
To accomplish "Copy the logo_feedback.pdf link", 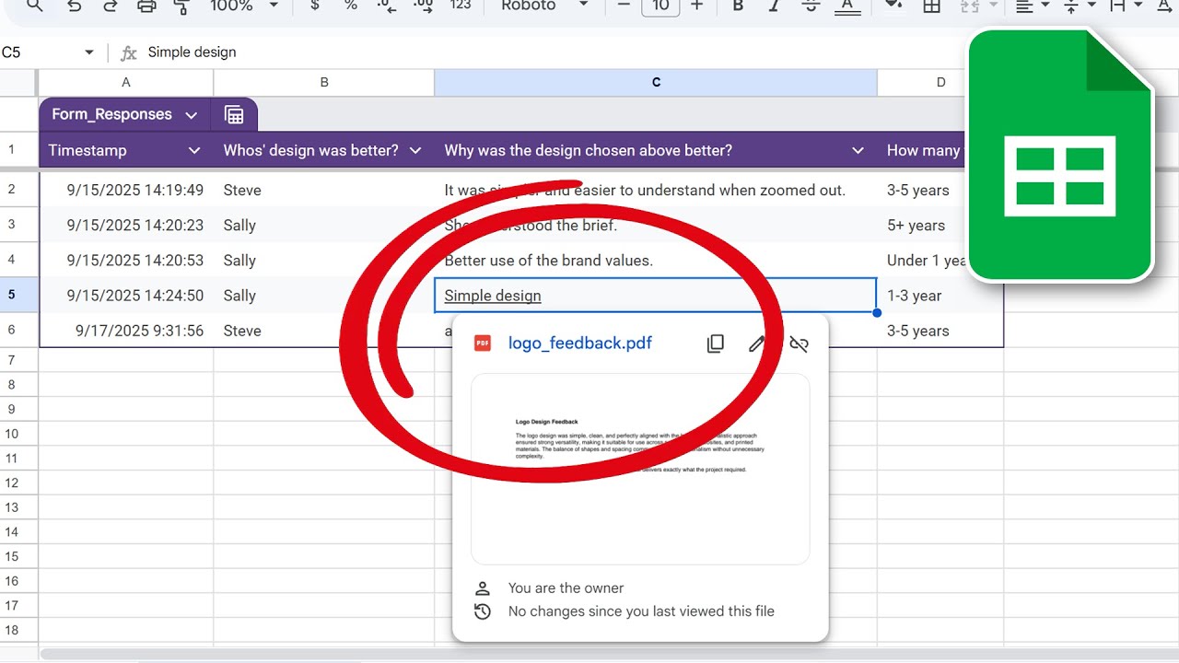I will pyautogui.click(x=715, y=343).
